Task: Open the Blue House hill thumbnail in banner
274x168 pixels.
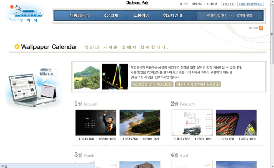Action: 86,76
